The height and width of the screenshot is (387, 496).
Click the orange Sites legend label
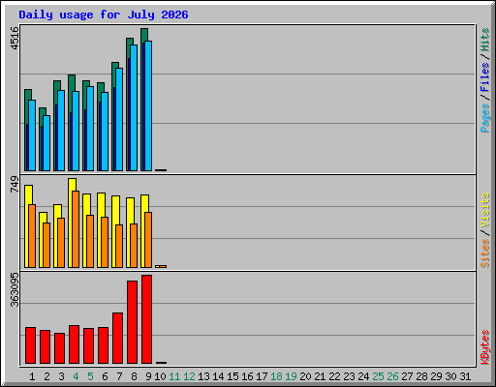pyautogui.click(x=484, y=253)
